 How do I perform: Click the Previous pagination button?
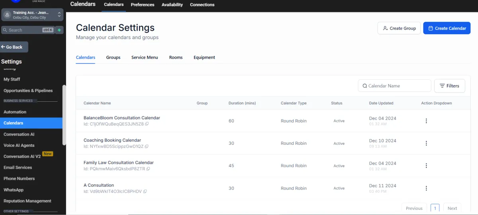(414, 208)
